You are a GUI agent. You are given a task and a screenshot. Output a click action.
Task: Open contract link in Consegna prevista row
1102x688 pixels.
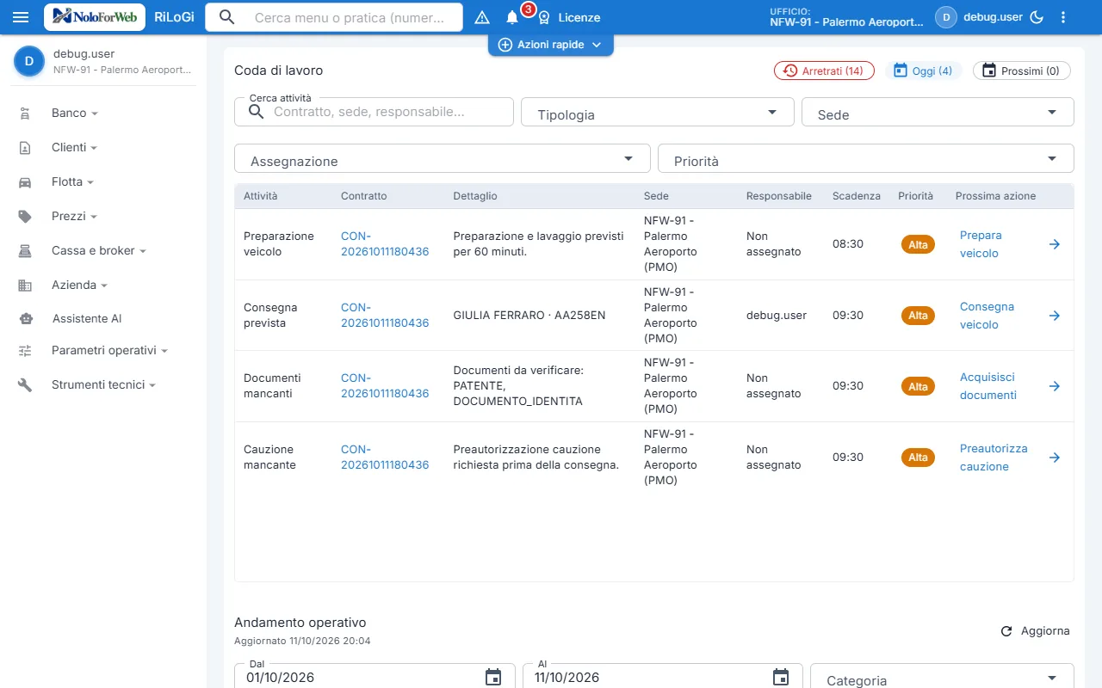pos(385,316)
